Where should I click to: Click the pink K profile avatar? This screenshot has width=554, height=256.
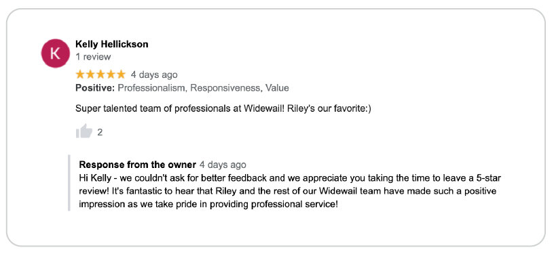[x=56, y=54]
